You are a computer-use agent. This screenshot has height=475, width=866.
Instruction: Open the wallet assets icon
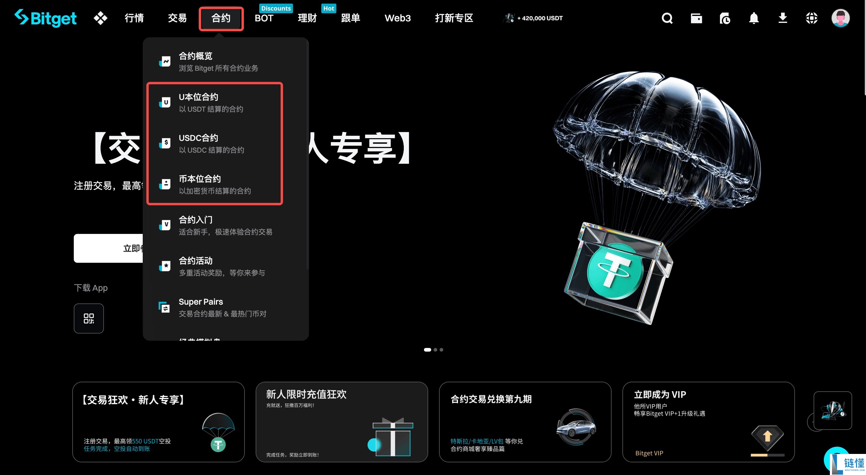[x=696, y=18]
